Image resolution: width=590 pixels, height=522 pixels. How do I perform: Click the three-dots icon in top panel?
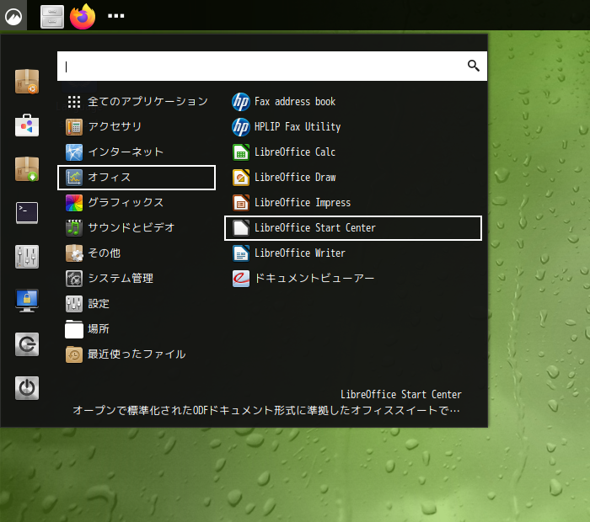[116, 16]
